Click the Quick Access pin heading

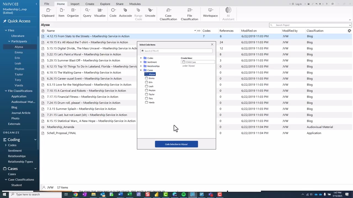(17, 21)
